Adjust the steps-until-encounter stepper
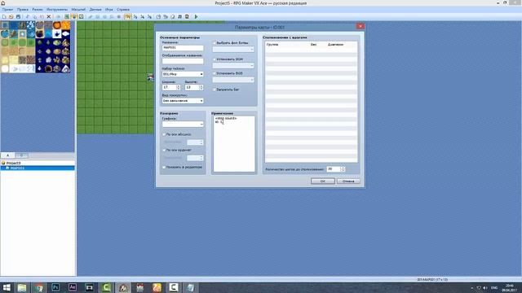The width and height of the screenshot is (522, 293). (343, 169)
